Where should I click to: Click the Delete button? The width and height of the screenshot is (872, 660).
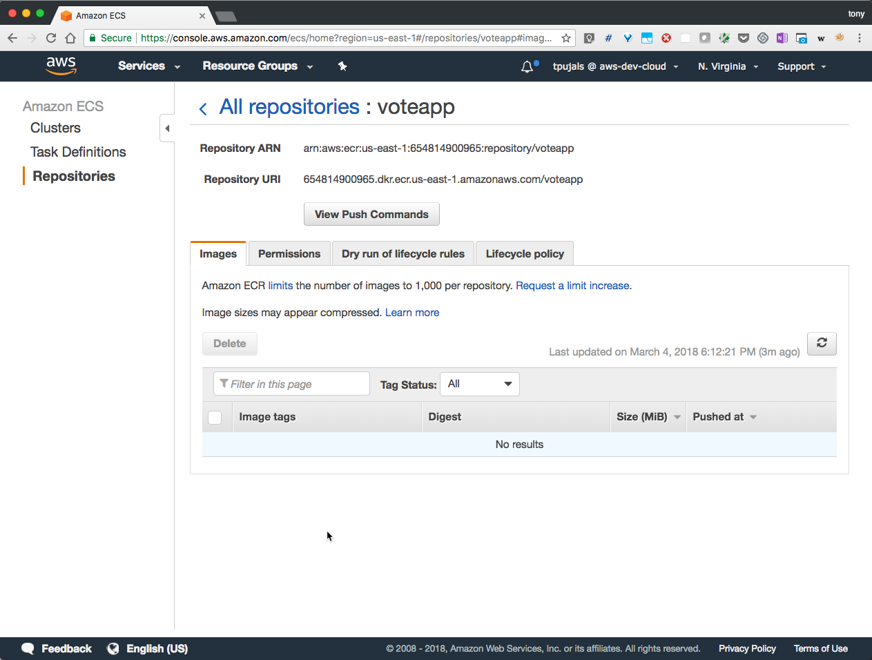230,344
